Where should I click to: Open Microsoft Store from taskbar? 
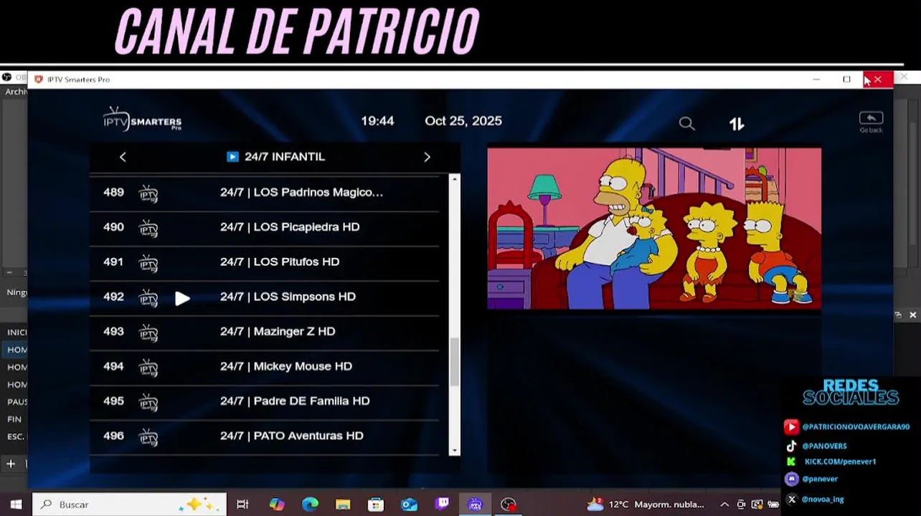[x=376, y=505]
